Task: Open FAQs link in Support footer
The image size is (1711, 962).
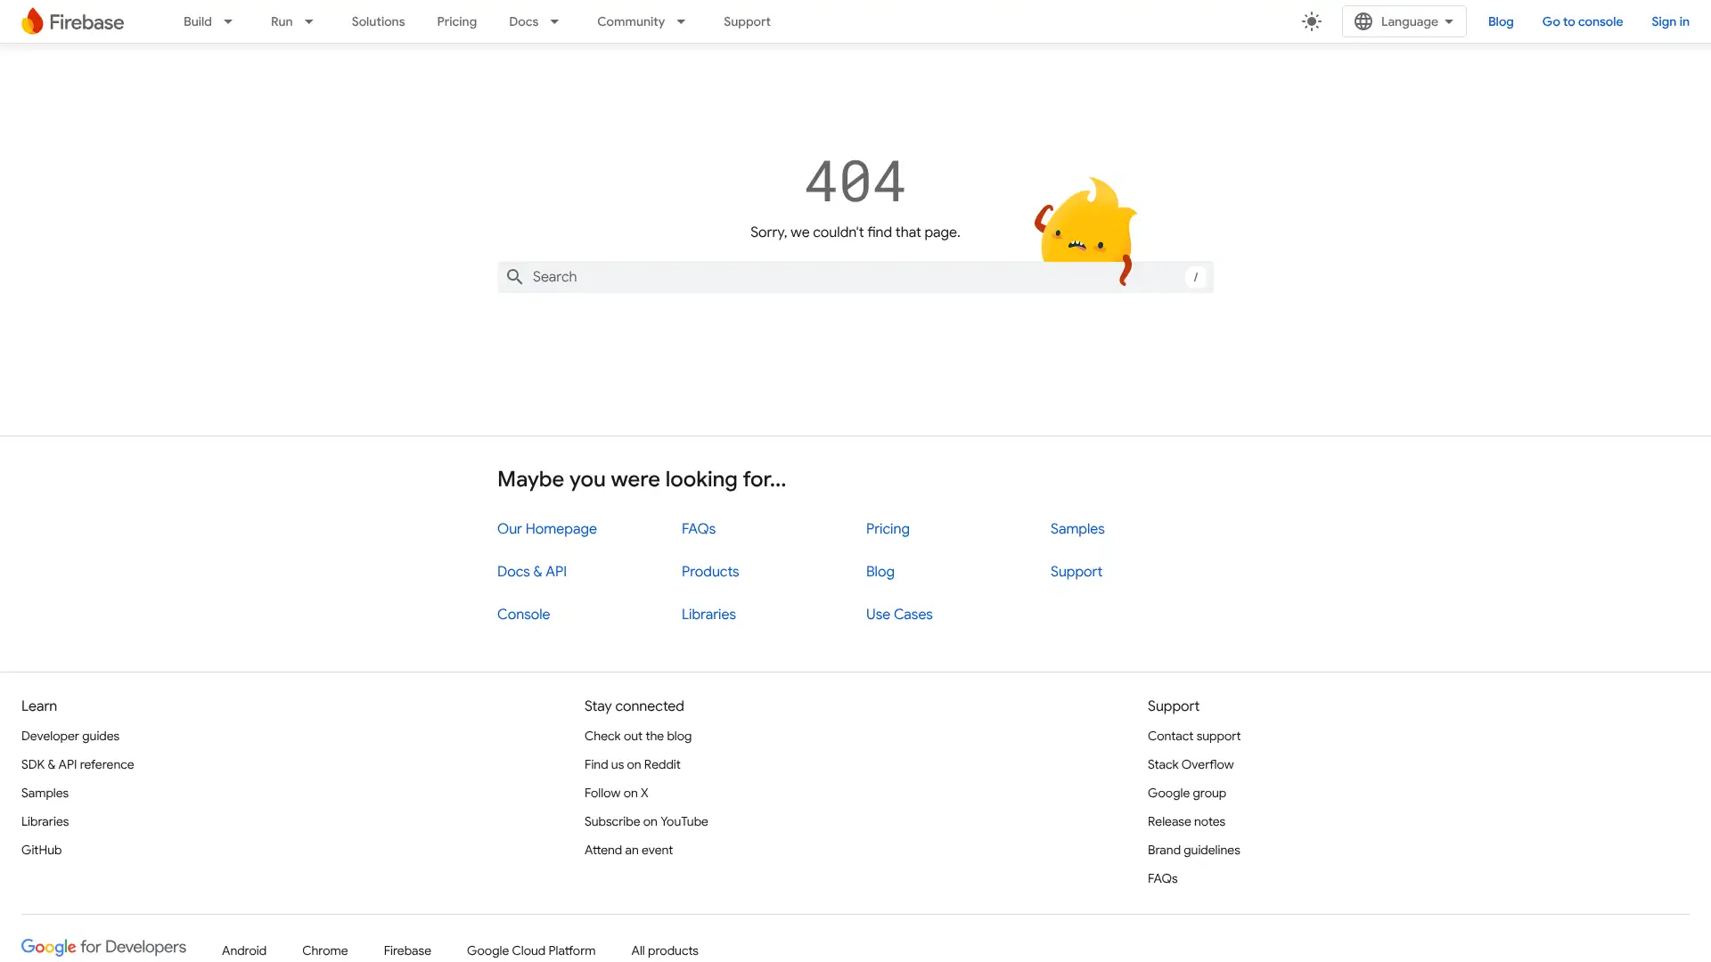Action: [x=1162, y=879]
